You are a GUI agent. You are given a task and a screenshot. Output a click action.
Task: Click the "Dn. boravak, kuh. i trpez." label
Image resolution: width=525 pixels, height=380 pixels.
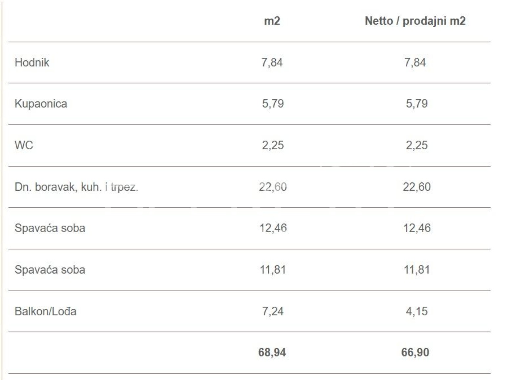pos(76,187)
